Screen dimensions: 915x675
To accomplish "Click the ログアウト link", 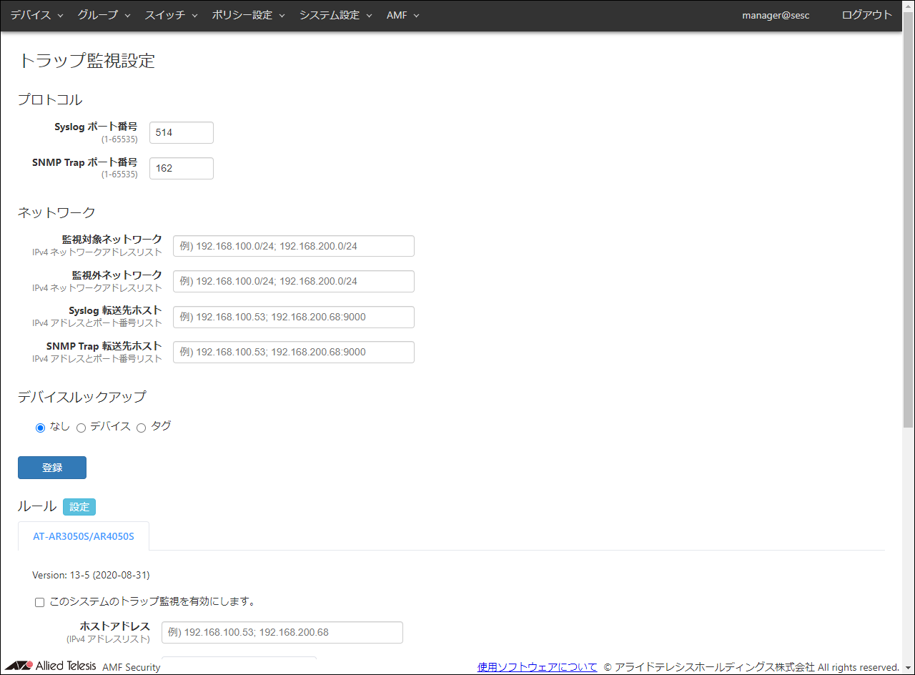I will pos(866,15).
